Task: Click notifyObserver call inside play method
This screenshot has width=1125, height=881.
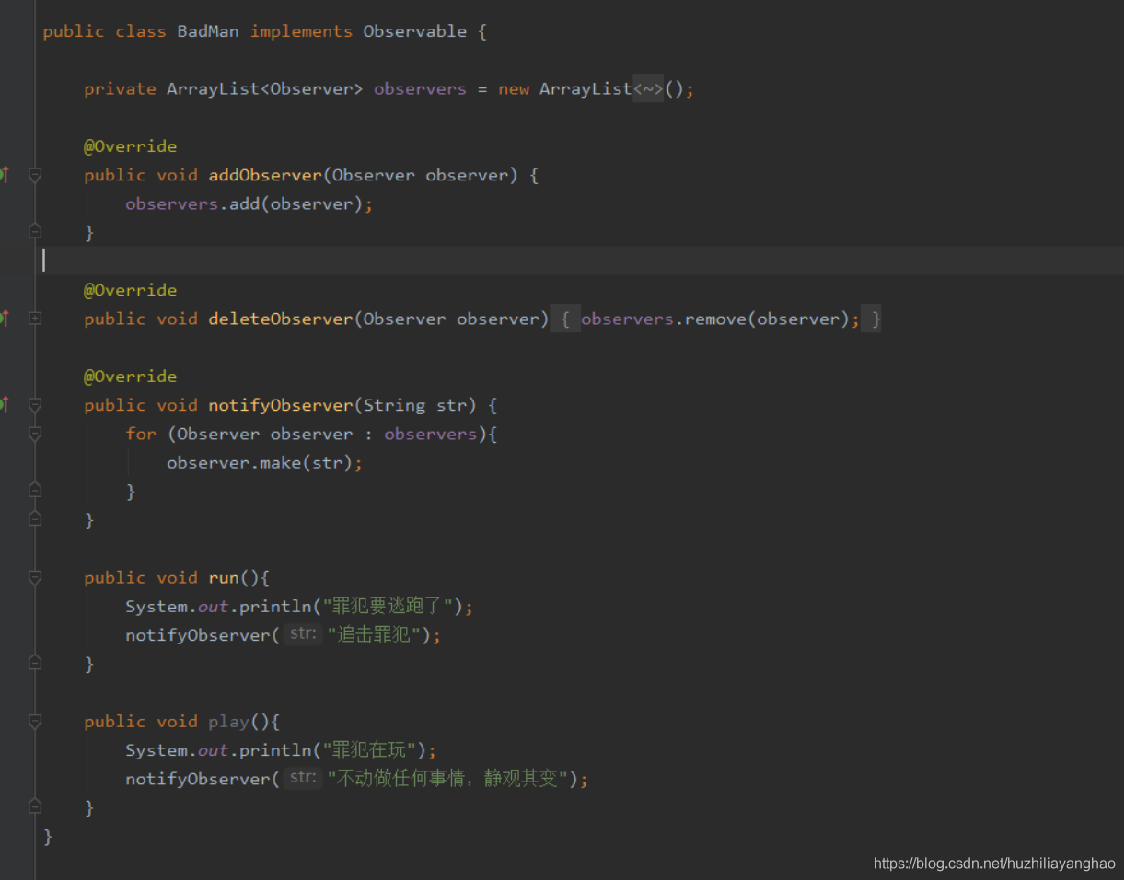Action: coord(198,778)
